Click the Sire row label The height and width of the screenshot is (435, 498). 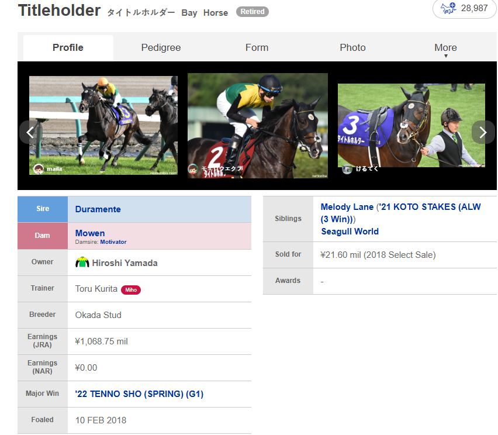click(x=43, y=209)
